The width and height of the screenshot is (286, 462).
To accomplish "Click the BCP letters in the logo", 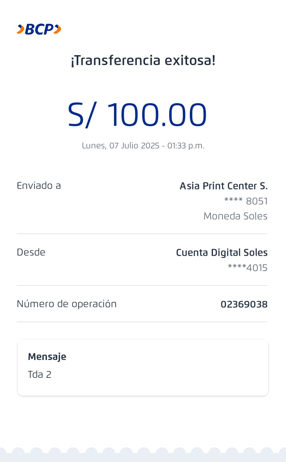I will (39, 29).
